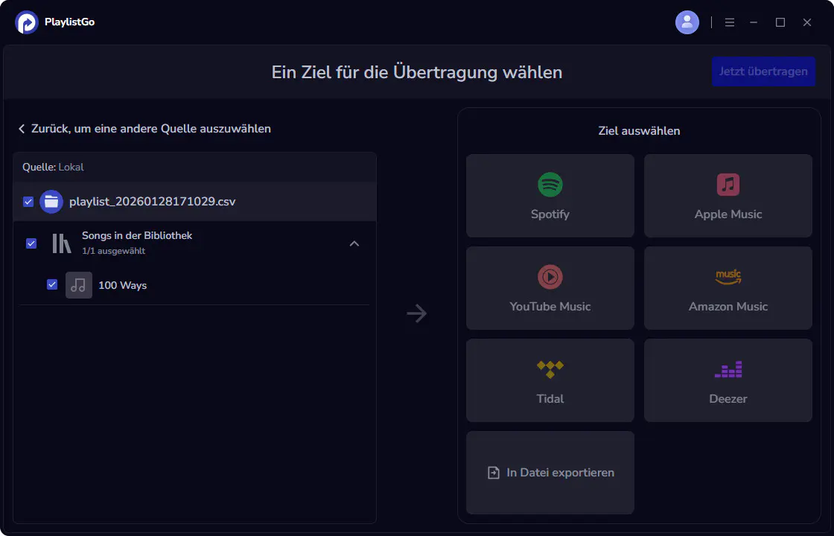Screen dimensions: 834x536
Task: Collapse the 'Songs in der Bibliothek' section
Action: coord(355,243)
